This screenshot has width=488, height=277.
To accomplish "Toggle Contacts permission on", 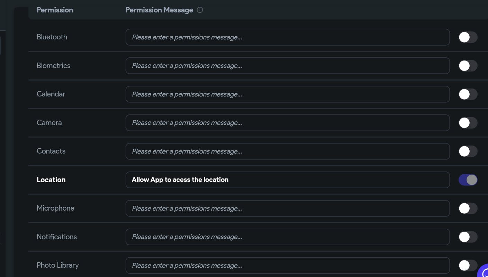I will coord(468,151).
